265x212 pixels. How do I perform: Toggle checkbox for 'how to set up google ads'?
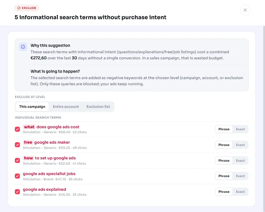[x=17, y=161]
